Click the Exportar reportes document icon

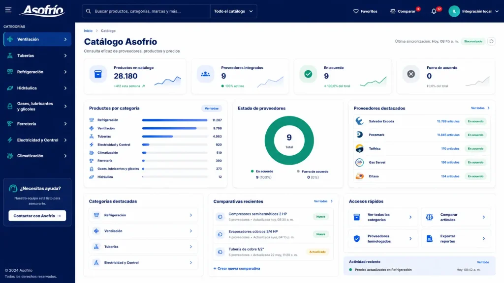point(429,239)
